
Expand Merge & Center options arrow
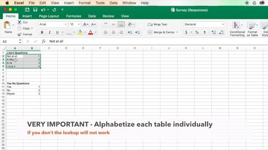(177, 32)
